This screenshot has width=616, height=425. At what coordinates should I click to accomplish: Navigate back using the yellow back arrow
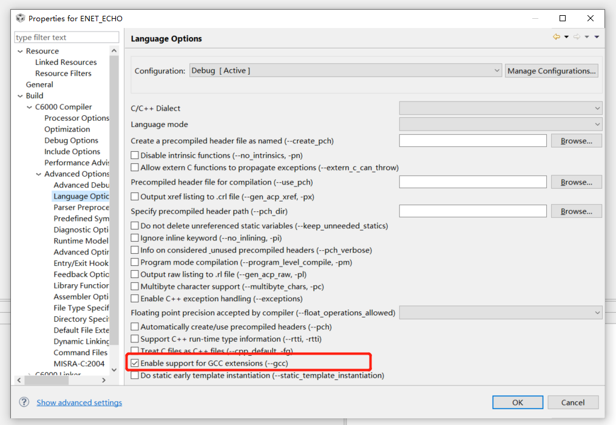[555, 36]
